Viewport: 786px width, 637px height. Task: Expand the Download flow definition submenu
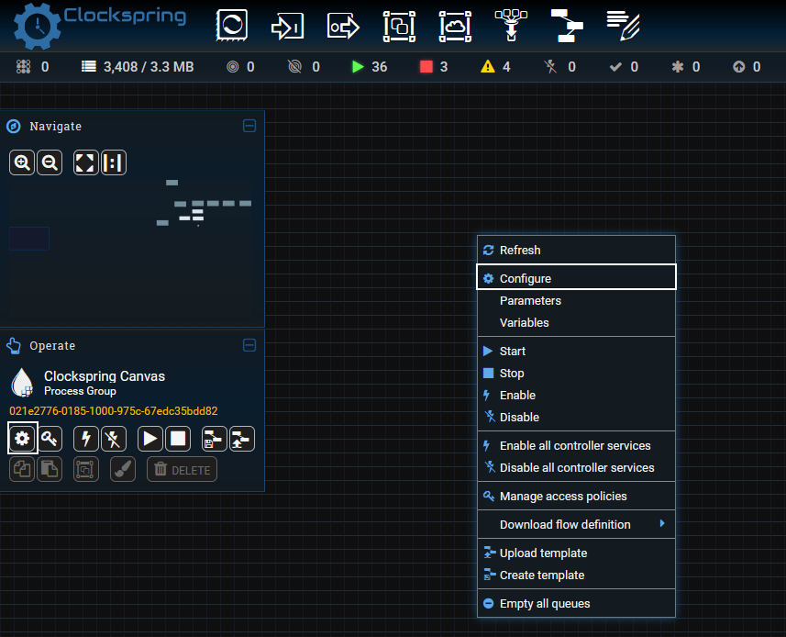(x=576, y=524)
